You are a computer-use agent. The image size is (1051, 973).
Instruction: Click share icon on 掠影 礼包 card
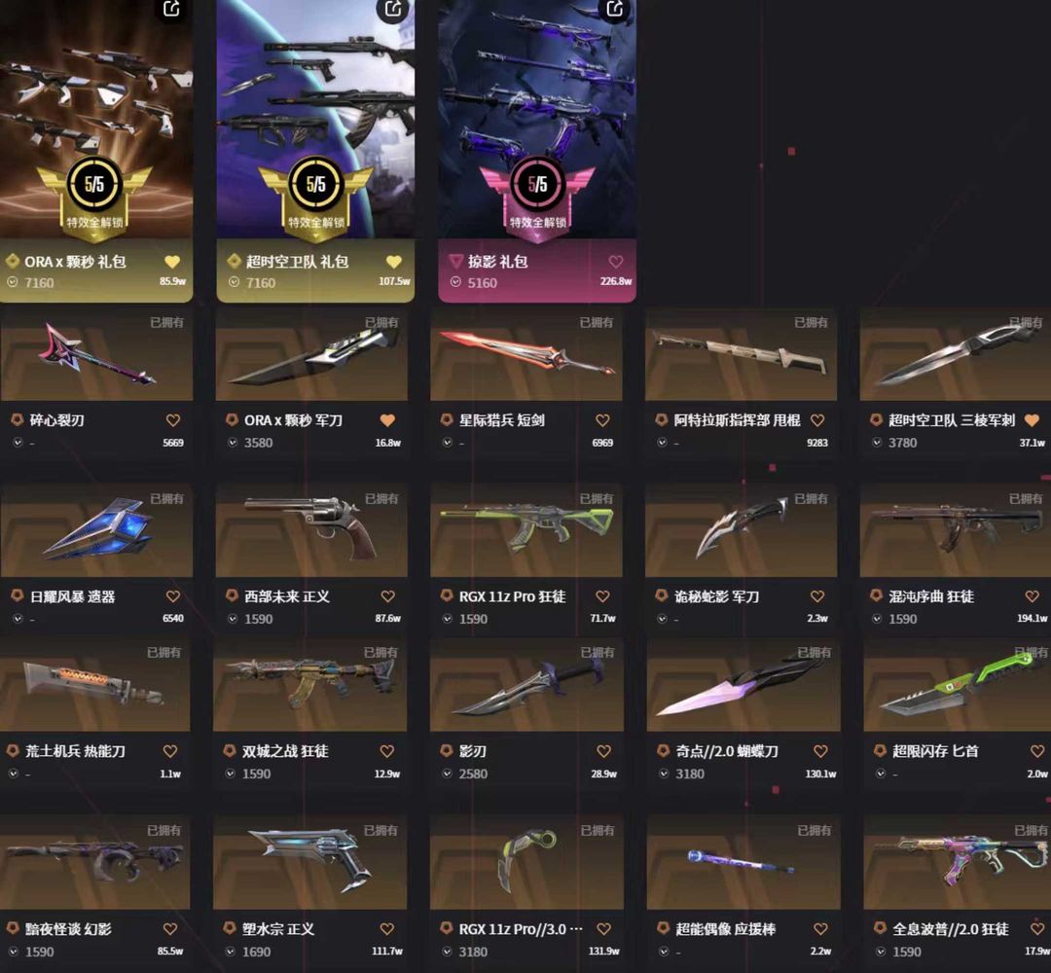point(615,10)
